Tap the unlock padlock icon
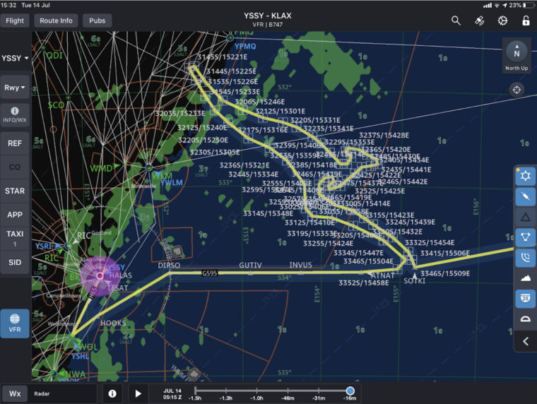This screenshot has width=537, height=404. click(526, 20)
